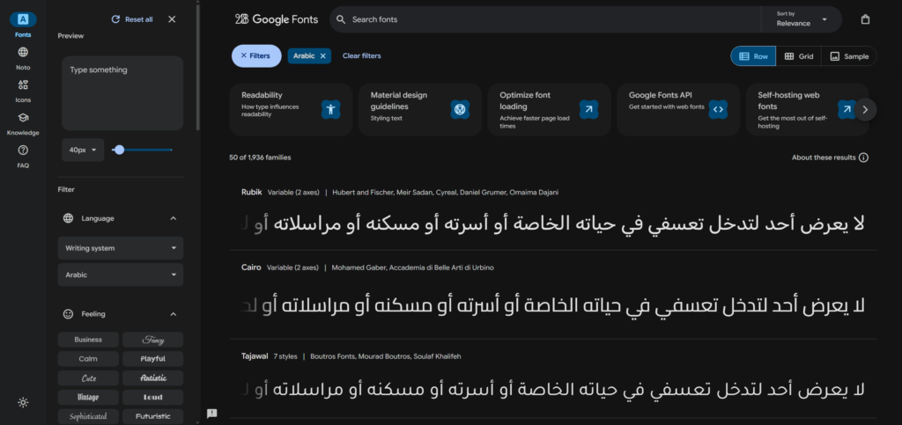Collapse the Feeling filter section
The image size is (902, 425).
tap(174, 314)
